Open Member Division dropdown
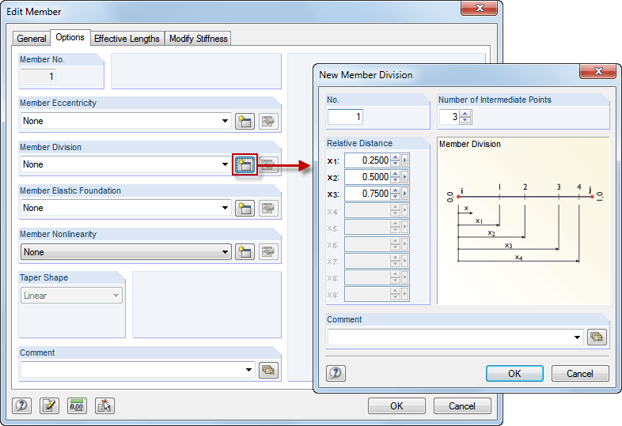The width and height of the screenshot is (622, 426). pyautogui.click(x=225, y=164)
